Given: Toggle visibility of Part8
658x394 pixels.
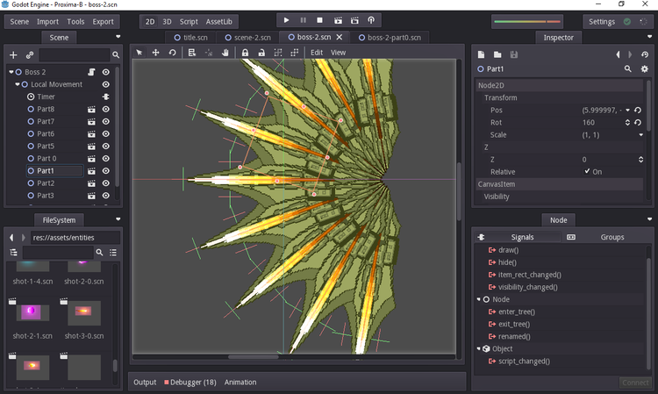Looking at the screenshot, I should pyautogui.click(x=106, y=109).
